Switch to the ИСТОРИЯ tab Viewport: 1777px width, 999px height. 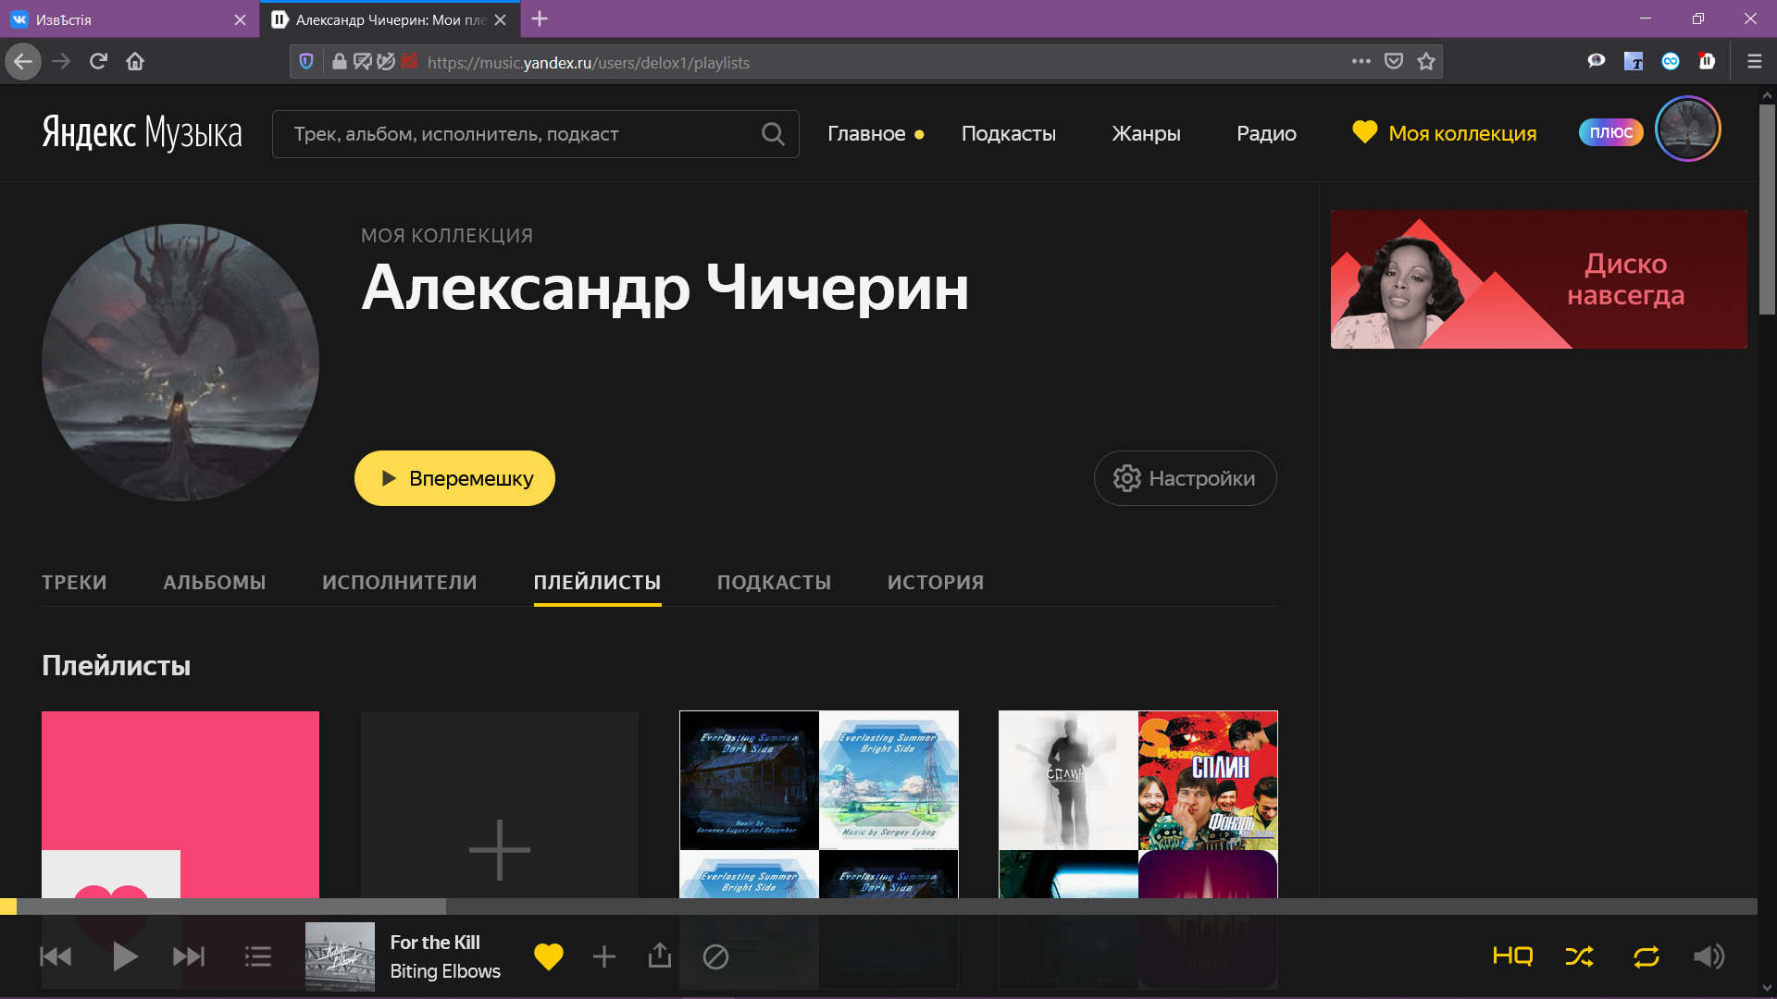(936, 583)
